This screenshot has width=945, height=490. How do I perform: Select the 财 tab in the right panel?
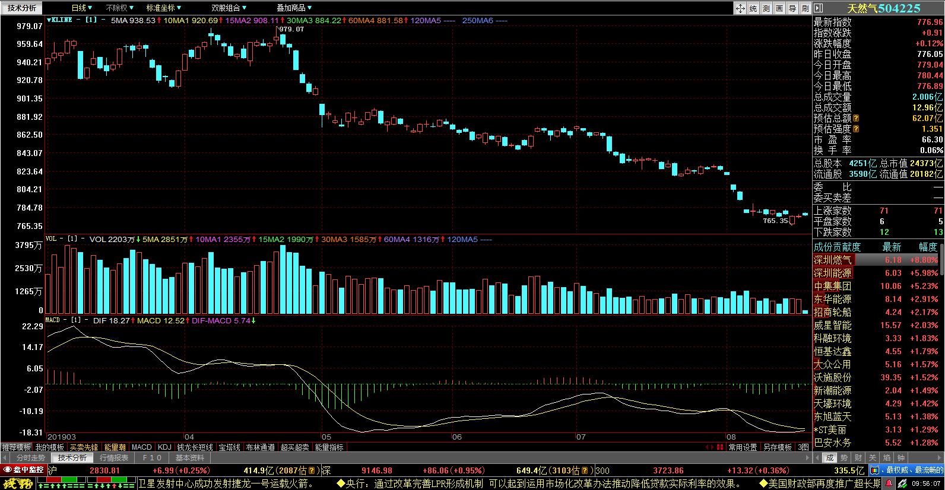pos(858,458)
